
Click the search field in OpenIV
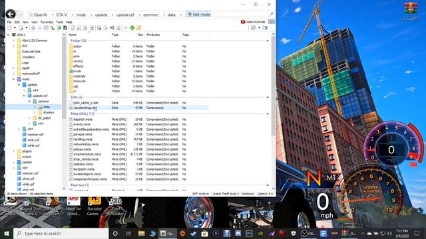241,13
